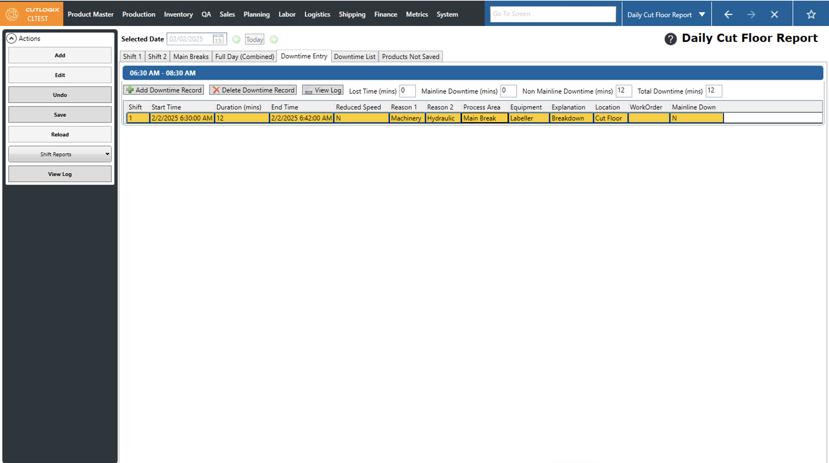The height and width of the screenshot is (463, 829).
Task: Open the Production menu
Action: (x=138, y=14)
